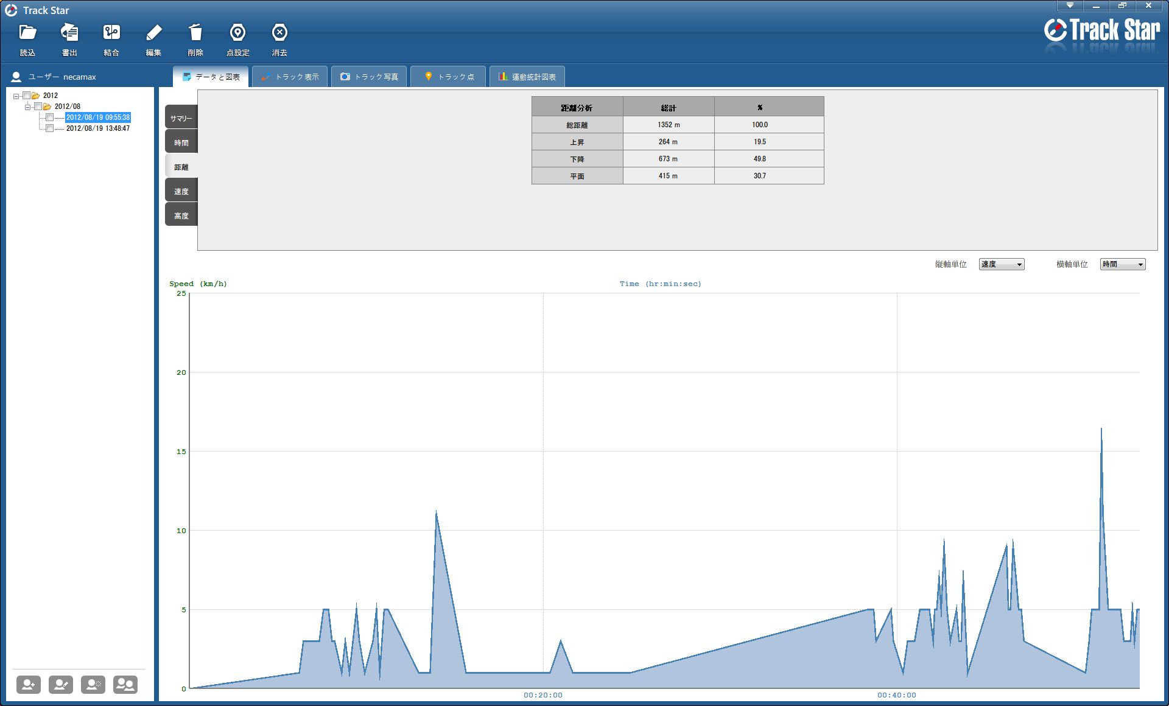The width and height of the screenshot is (1169, 706).
Task: Toggle the 2012/08 folder checkbox
Action: coord(38,107)
